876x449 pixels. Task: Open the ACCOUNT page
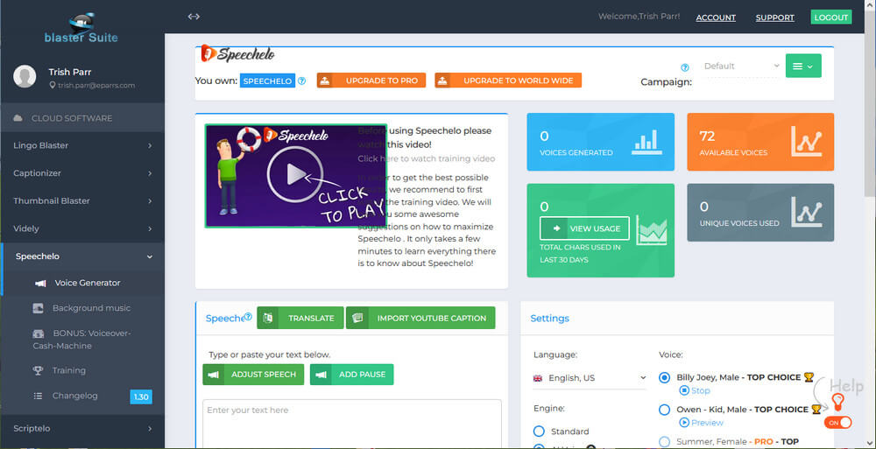tap(716, 18)
